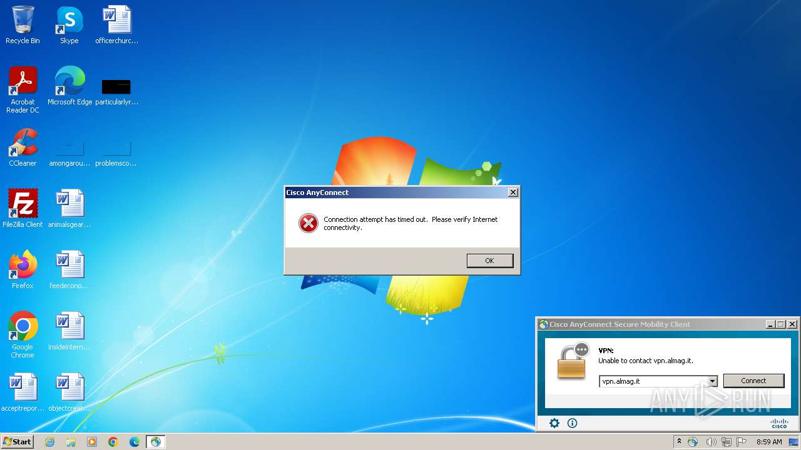Select the insideintern Word document

point(69,331)
